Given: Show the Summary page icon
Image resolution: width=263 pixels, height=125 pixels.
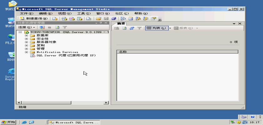Looking at the screenshot, I should (x=131, y=18).
